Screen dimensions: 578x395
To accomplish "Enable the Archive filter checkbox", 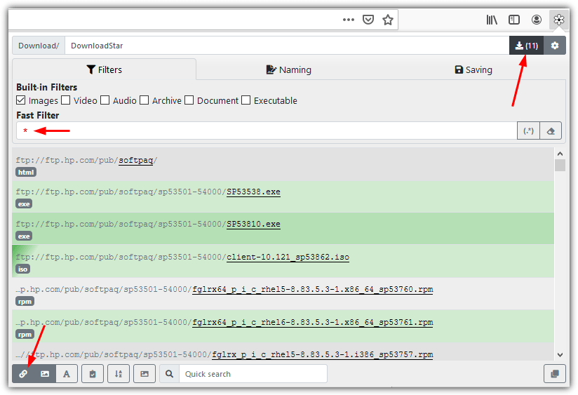I will click(144, 100).
